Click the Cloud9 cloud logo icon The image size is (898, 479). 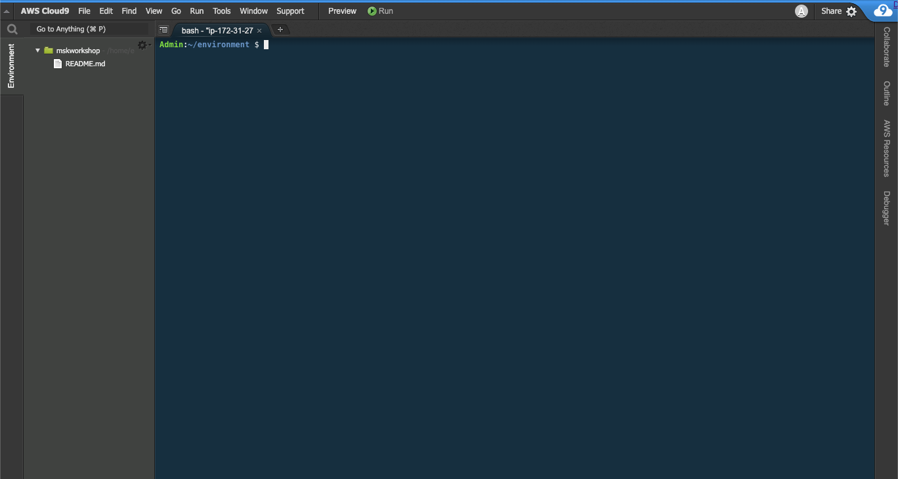point(883,10)
